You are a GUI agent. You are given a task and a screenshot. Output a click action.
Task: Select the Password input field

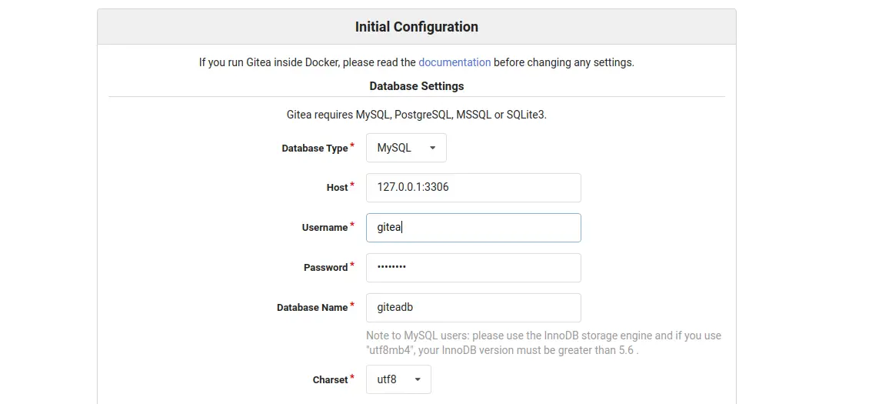click(473, 268)
